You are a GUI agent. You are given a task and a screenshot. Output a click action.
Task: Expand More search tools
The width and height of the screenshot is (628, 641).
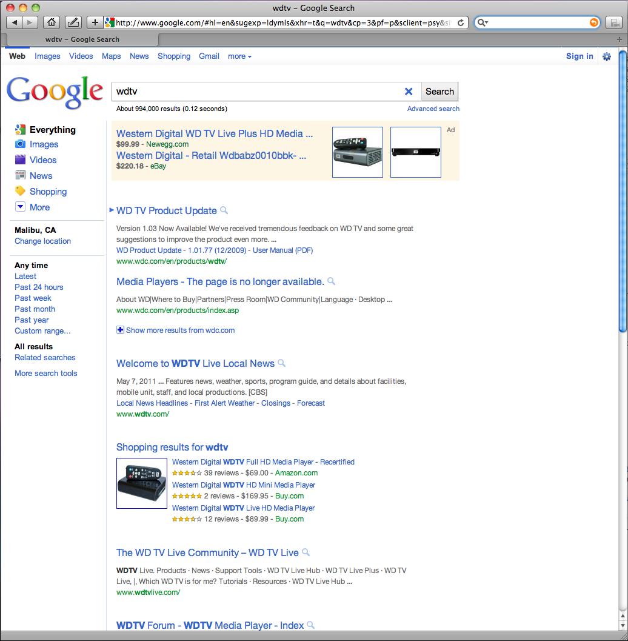[x=45, y=373]
